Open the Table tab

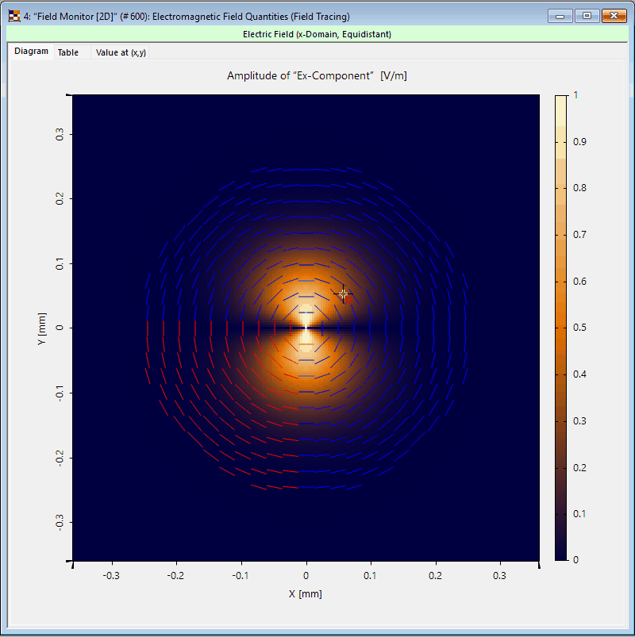(x=68, y=52)
